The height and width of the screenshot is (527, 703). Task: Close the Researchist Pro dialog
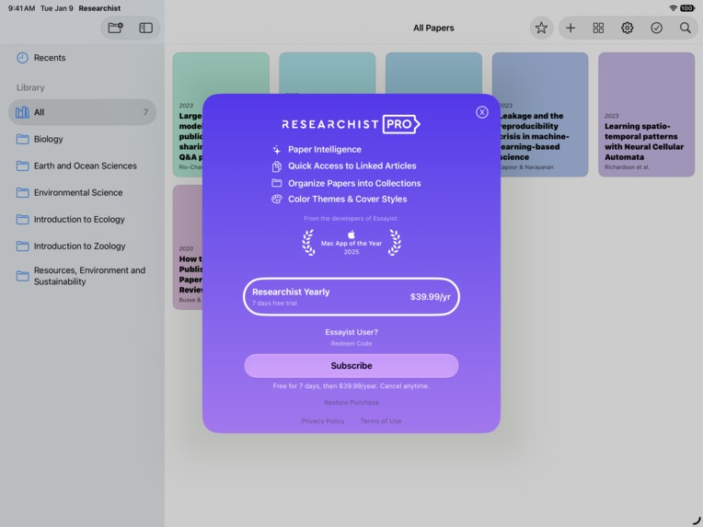[x=481, y=112]
